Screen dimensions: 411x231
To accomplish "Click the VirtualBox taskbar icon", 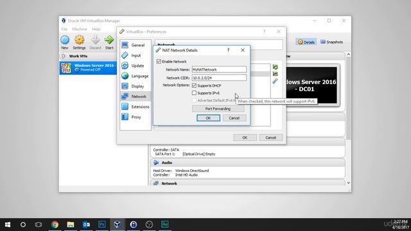I will pos(117,225).
